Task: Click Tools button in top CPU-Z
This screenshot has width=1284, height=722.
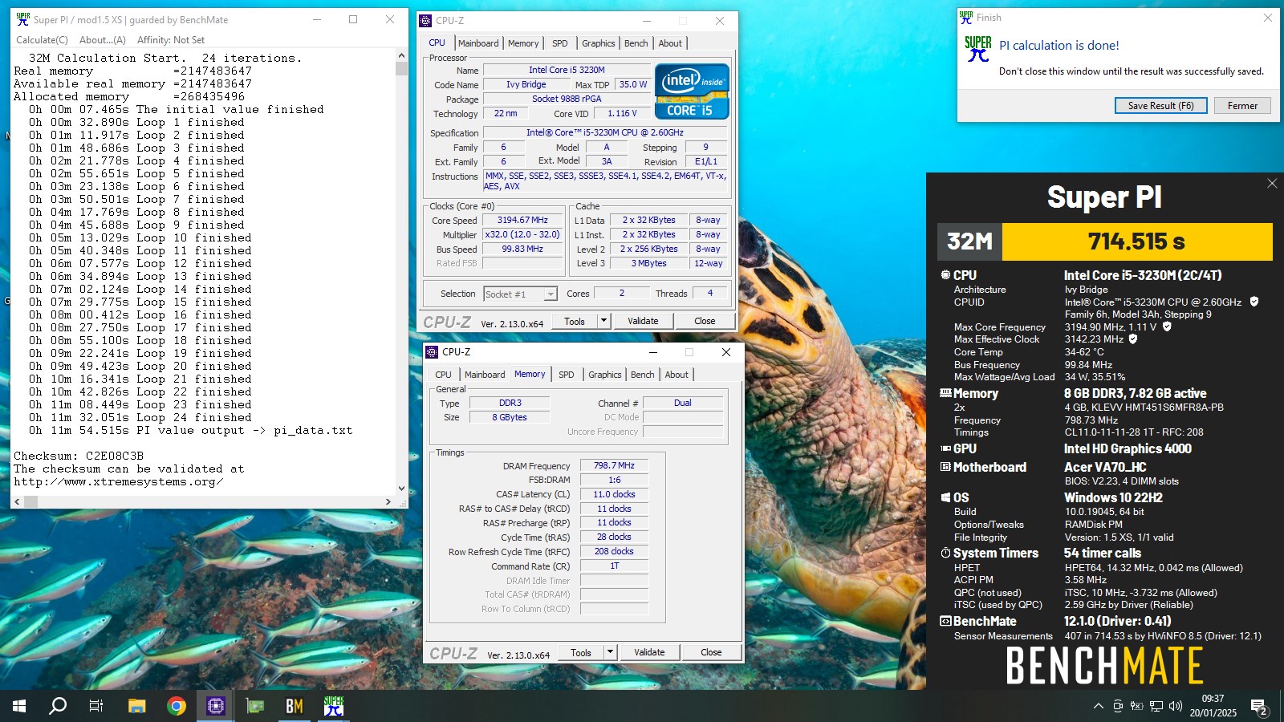Action: 575,321
